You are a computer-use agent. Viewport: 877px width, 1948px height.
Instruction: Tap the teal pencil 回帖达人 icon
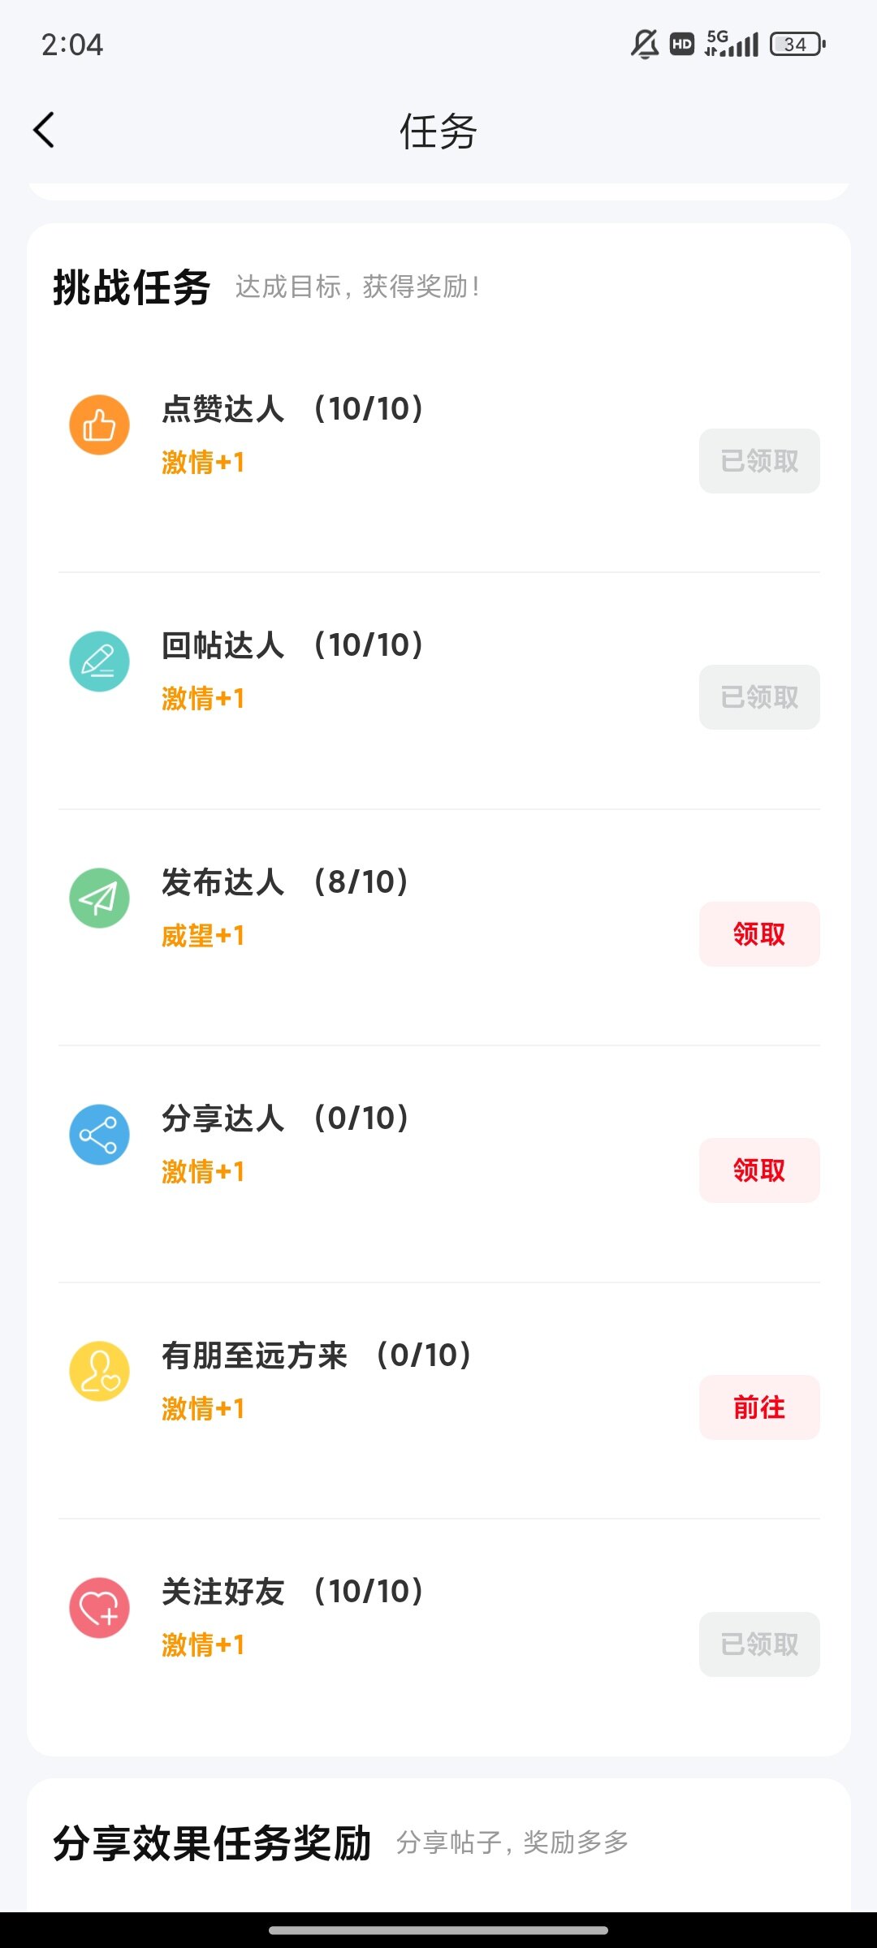[99, 662]
